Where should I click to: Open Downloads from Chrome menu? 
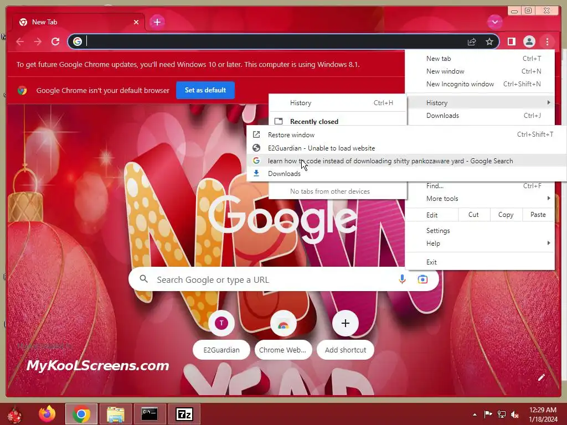(480, 116)
